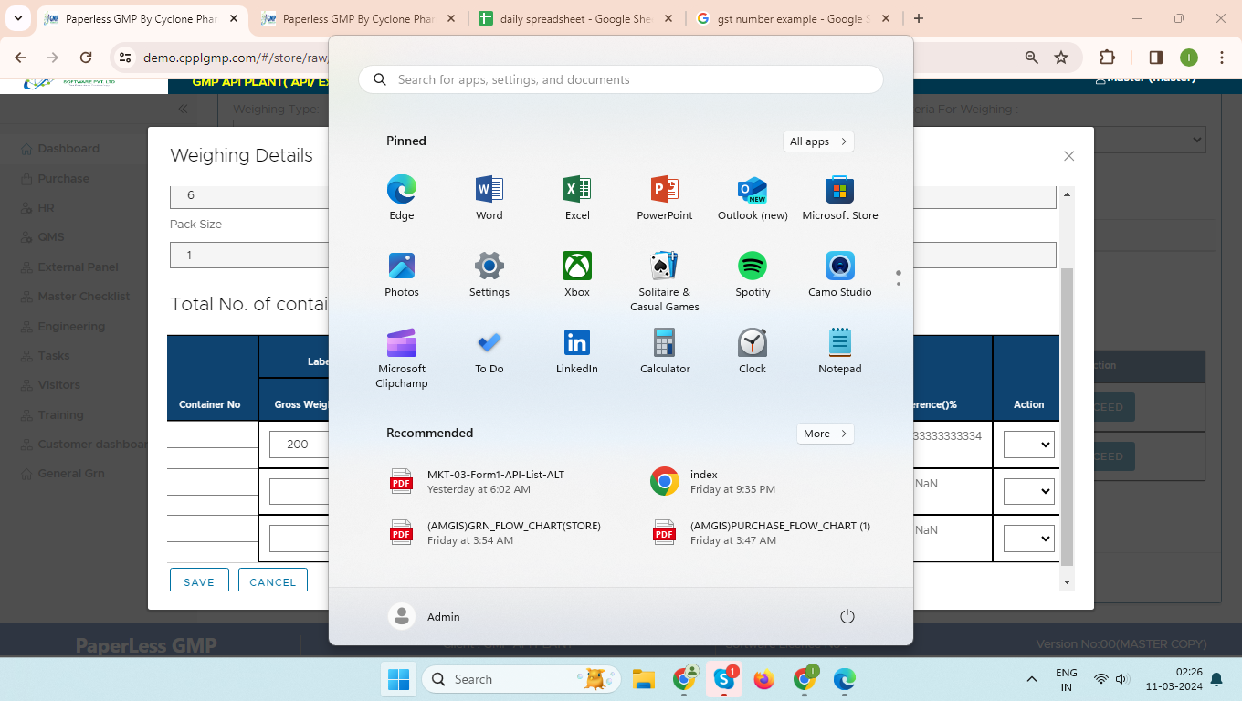Click the Start menu search field

click(621, 79)
